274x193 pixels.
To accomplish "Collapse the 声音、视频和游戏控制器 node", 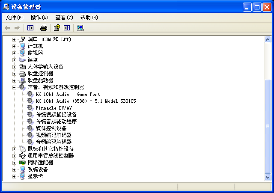I will pyautogui.click(x=14, y=87).
